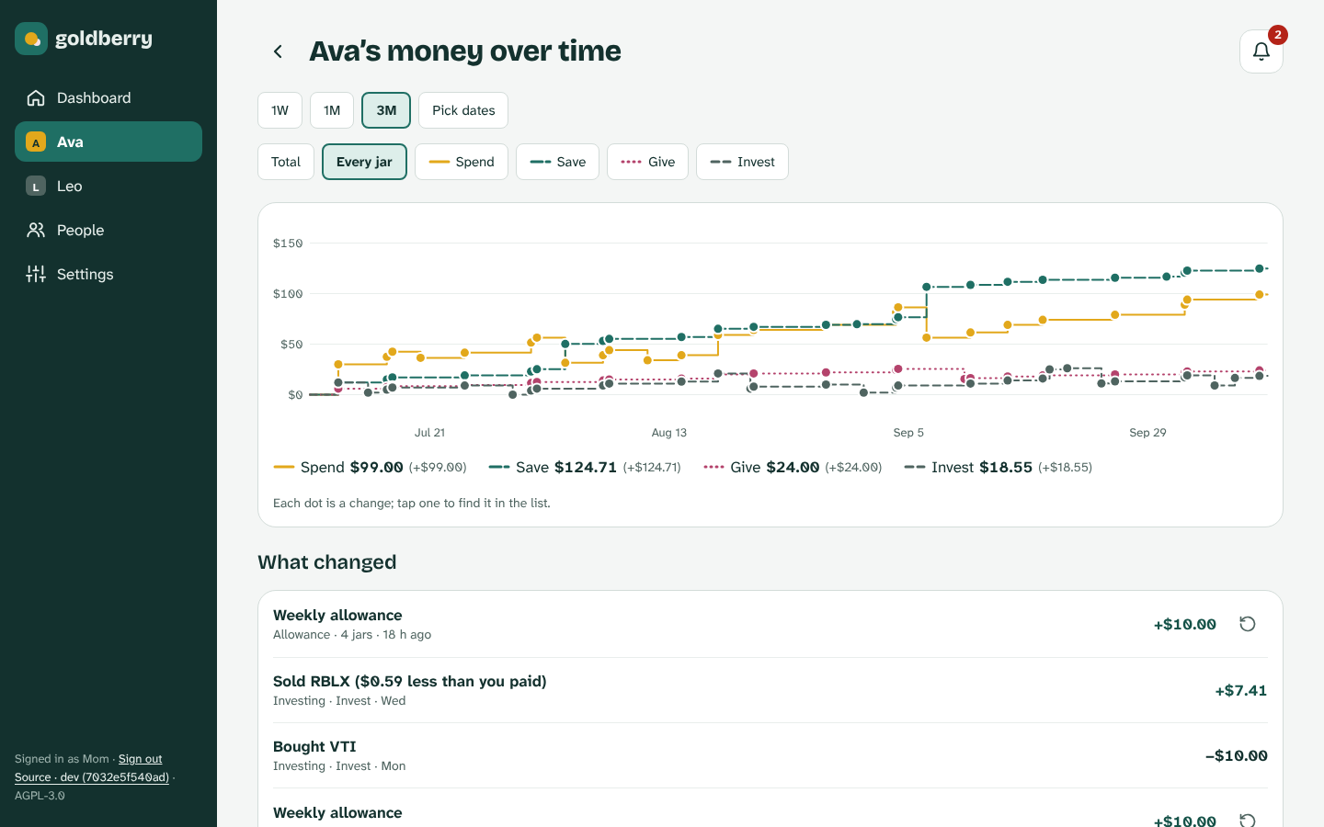Filter chart to the Spend jar
Image resolution: width=1324 pixels, height=827 pixels.
tap(462, 162)
